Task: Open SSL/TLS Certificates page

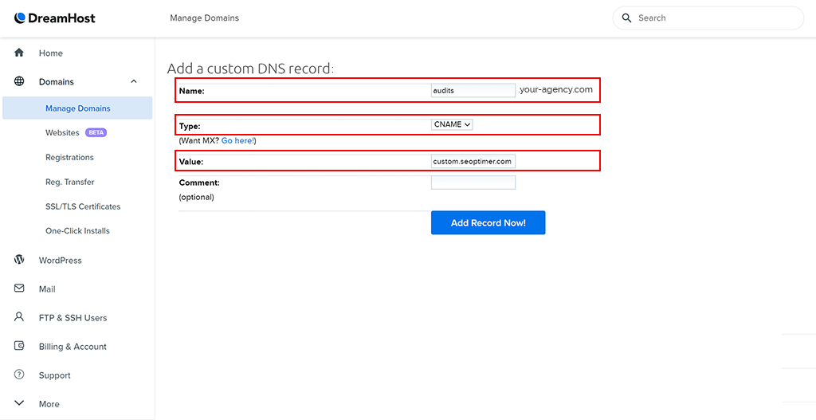Action: (83, 206)
